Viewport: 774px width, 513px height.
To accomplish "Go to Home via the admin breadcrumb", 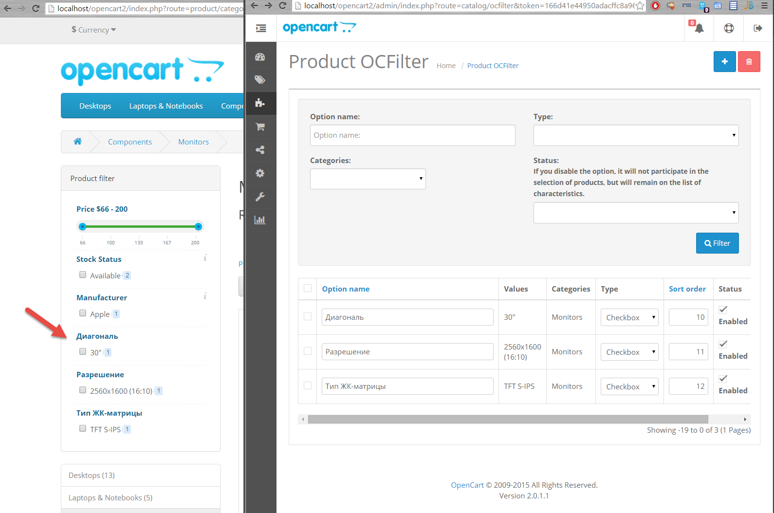I will (446, 66).
